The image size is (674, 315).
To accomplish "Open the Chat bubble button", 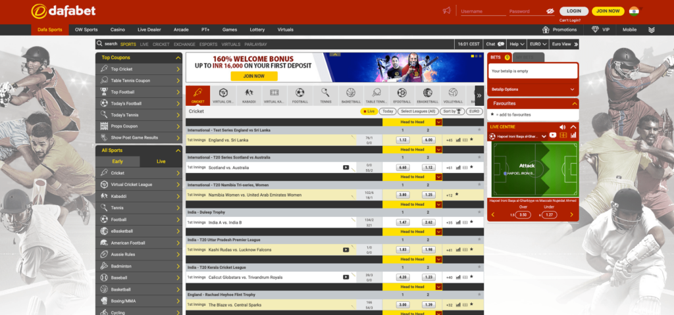I will click(x=495, y=44).
